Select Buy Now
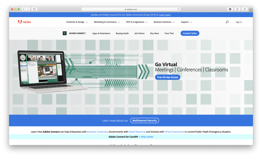 [154, 33]
